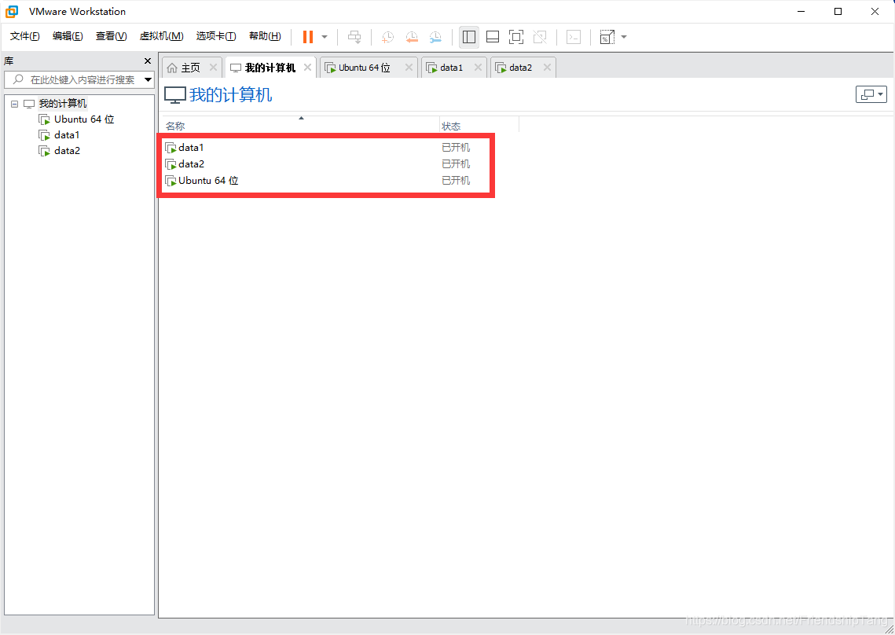Sort by the 状态 column header
The image size is (895, 635).
[x=479, y=125]
